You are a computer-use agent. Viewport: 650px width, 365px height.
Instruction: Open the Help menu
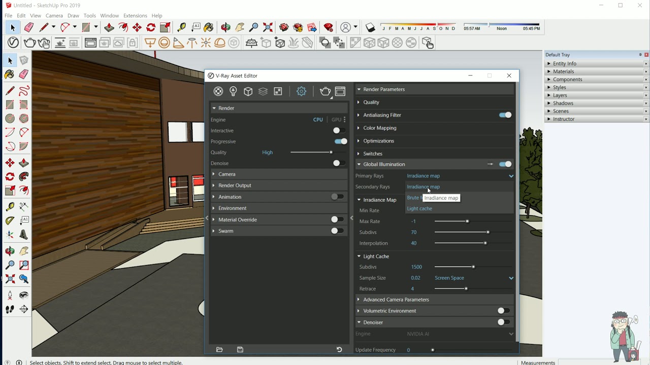click(157, 16)
